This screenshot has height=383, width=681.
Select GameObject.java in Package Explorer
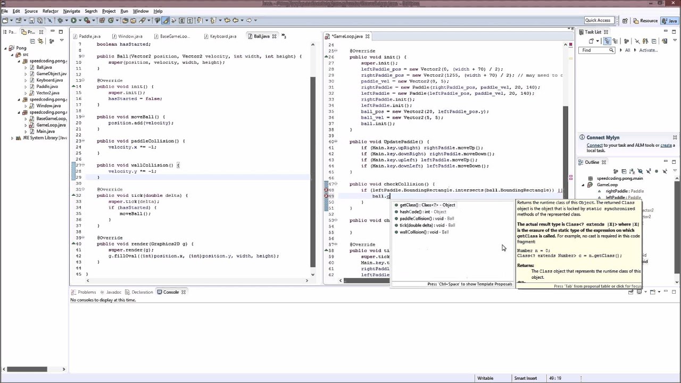coord(51,74)
